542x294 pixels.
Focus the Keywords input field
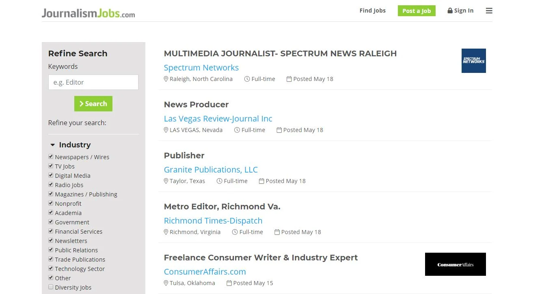tap(93, 82)
